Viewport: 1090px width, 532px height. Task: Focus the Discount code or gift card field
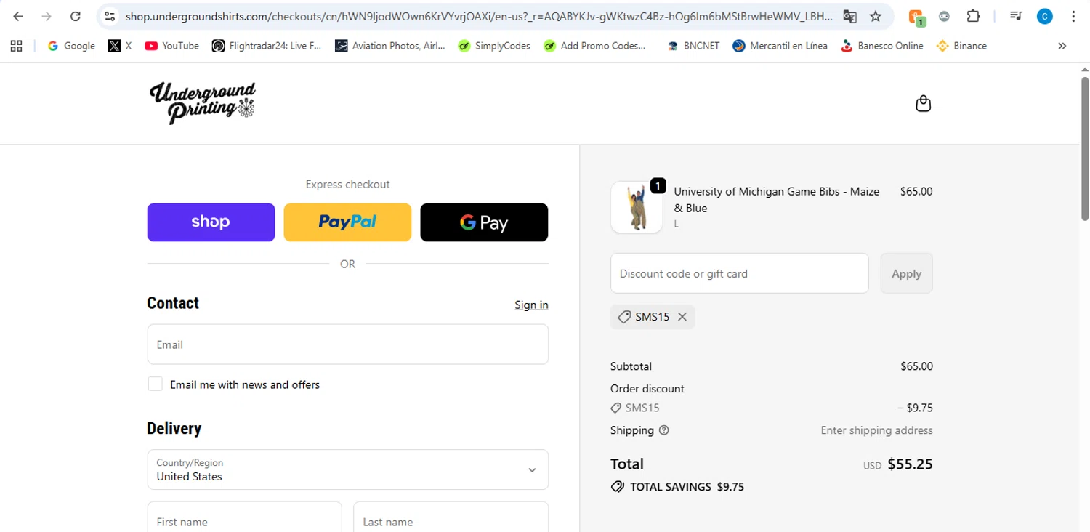(739, 273)
